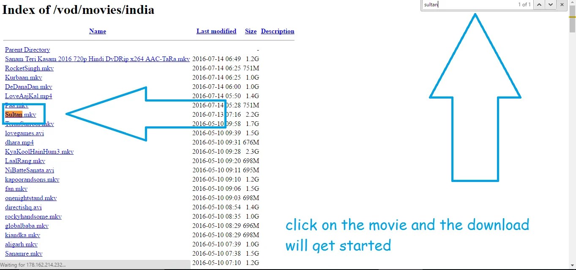Navigate to the Parent Directory link
Image resolution: width=576 pixels, height=270 pixels.
tap(27, 50)
